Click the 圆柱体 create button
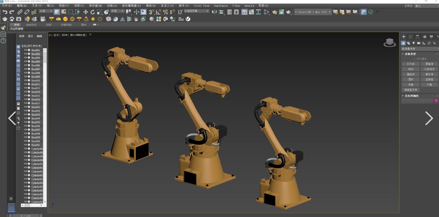This screenshot has width=439, height=217. (x=410, y=74)
